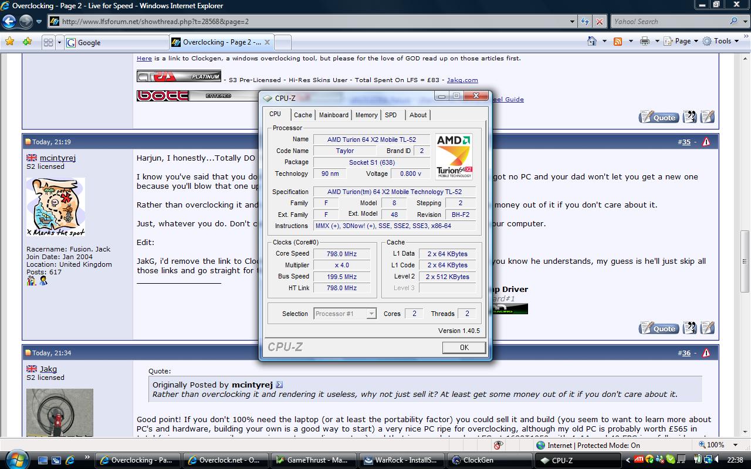This screenshot has height=469, width=751.
Task: Open the mcintyrej user profile link
Action: [x=57, y=158]
